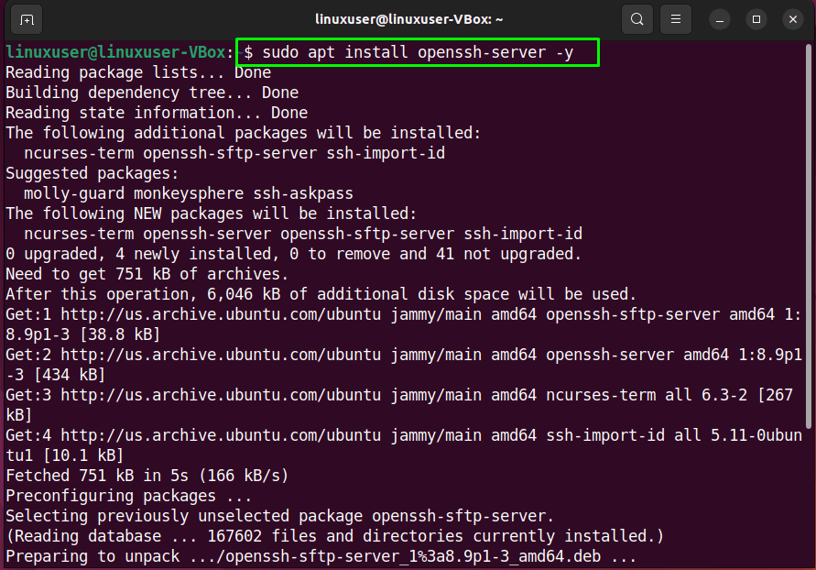Click the Selecting previously unselected package line
Image resolution: width=816 pixels, height=570 pixels.
click(x=280, y=516)
